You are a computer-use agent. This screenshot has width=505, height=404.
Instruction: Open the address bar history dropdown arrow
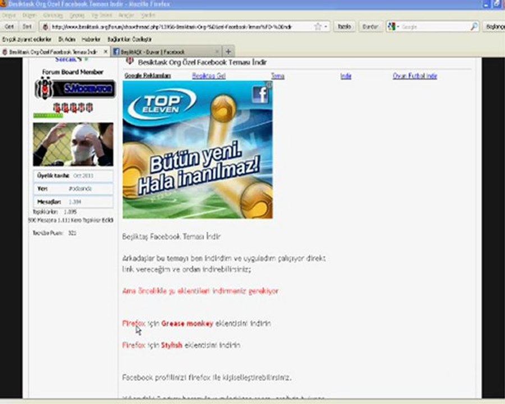click(326, 27)
